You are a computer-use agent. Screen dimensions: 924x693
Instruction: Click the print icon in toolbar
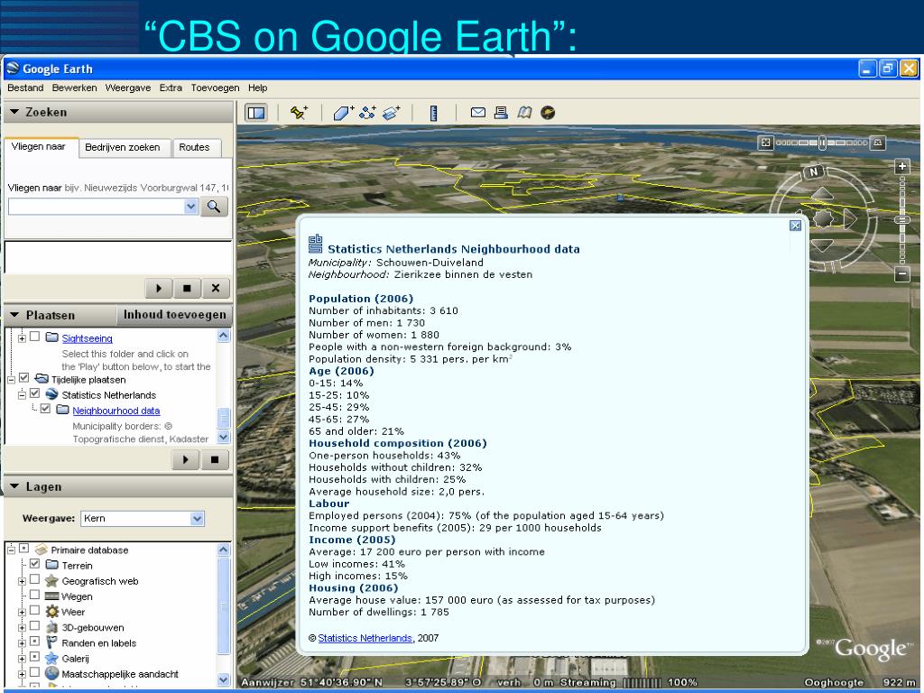pos(501,112)
